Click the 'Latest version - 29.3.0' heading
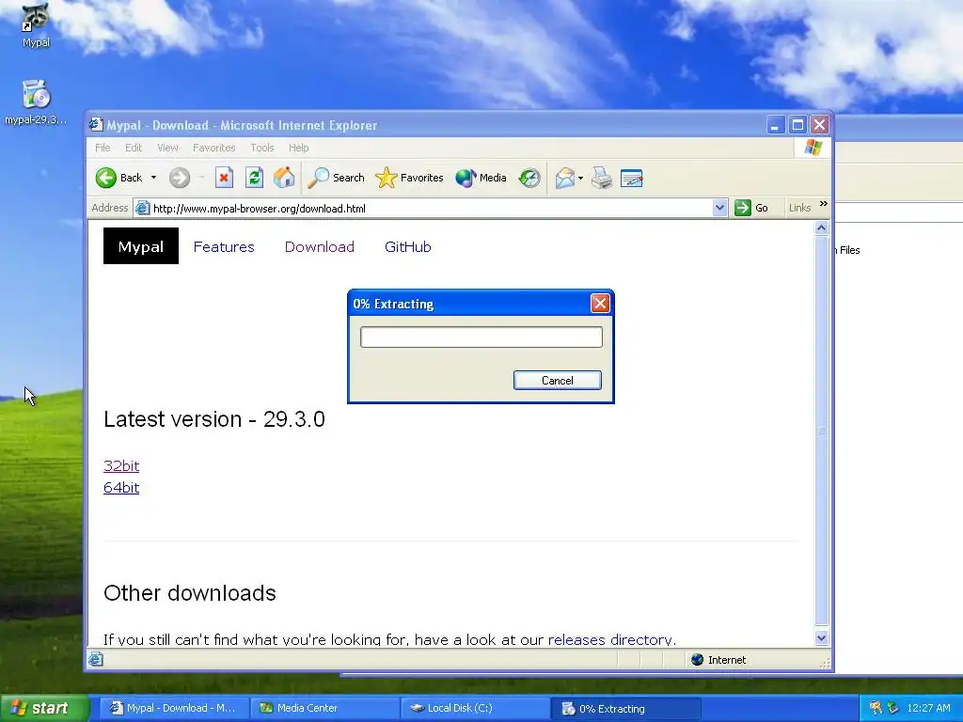Viewport: 963px width, 722px height. 213,419
